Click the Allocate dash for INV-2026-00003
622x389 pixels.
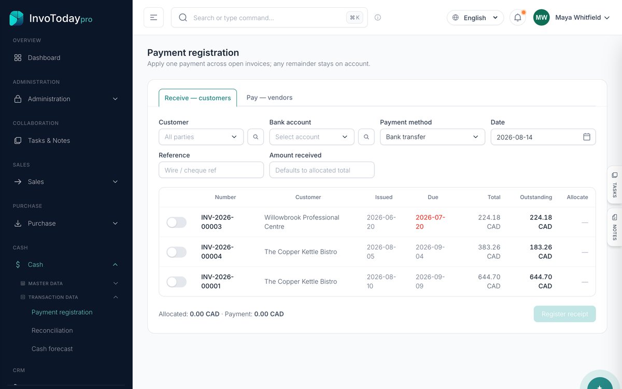585,223
